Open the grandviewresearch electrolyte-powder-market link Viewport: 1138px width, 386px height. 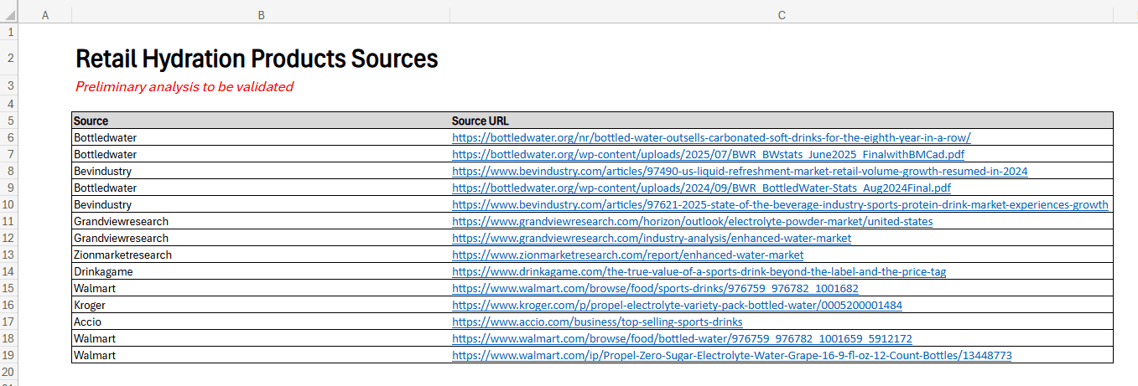pyautogui.click(x=692, y=221)
